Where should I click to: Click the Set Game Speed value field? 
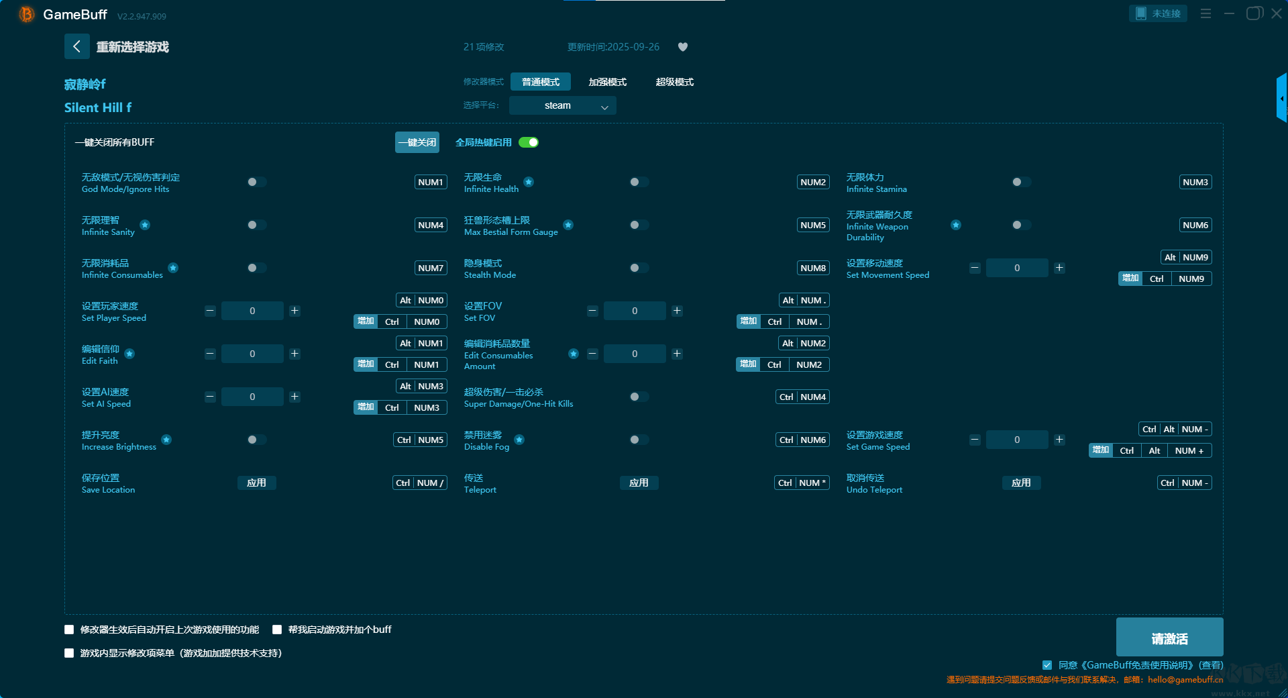pyautogui.click(x=1017, y=440)
